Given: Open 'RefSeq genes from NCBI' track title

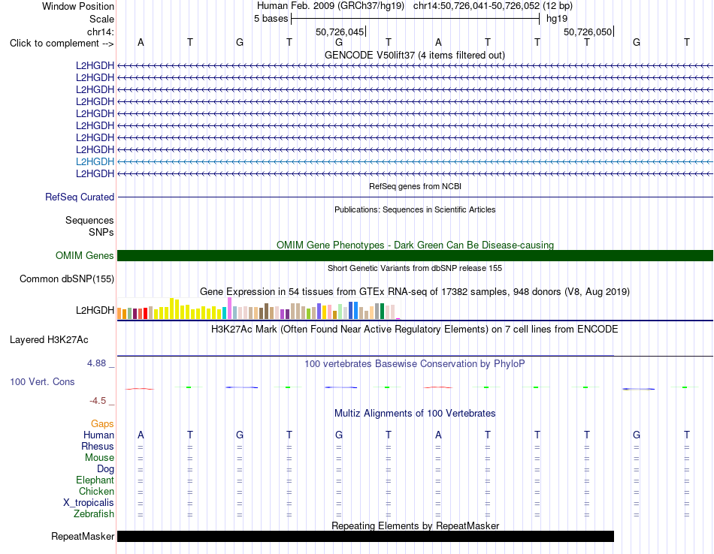Looking at the screenshot, I should [415, 186].
